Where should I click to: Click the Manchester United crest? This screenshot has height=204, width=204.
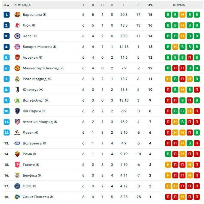[x=17, y=68]
